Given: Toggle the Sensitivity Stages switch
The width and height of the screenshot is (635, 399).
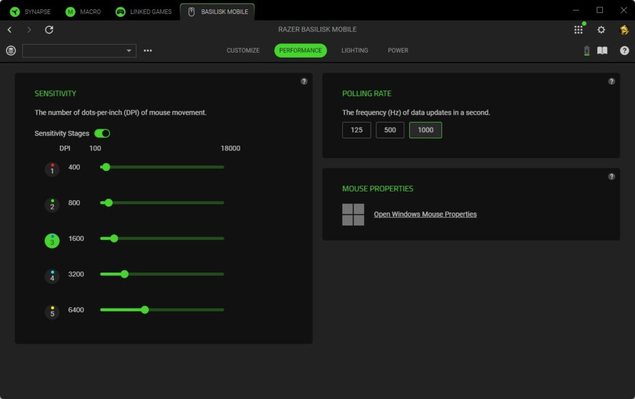Looking at the screenshot, I should coord(102,133).
